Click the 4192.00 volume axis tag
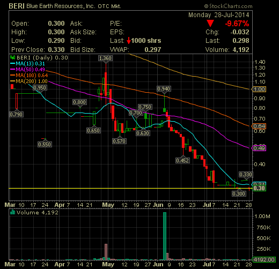The image size is (279, 269). pyautogui.click(x=263, y=259)
